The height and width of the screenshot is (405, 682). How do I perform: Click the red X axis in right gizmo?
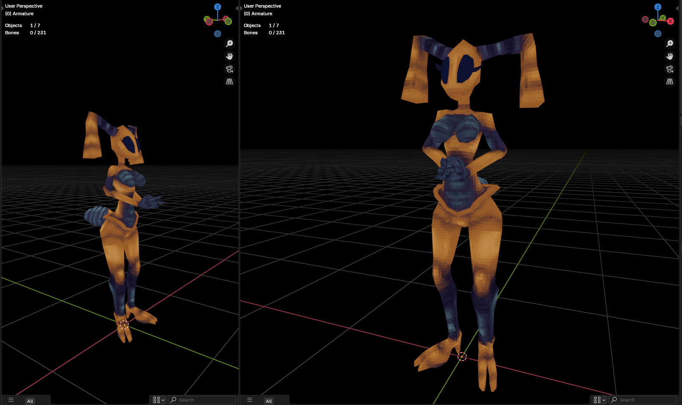671,21
